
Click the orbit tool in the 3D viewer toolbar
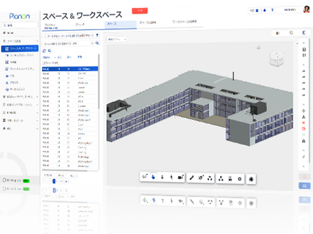tap(144, 177)
